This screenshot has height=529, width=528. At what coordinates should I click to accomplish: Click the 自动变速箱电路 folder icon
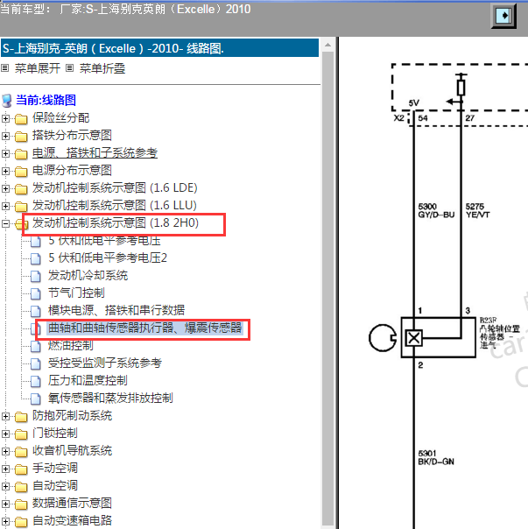tap(21, 522)
